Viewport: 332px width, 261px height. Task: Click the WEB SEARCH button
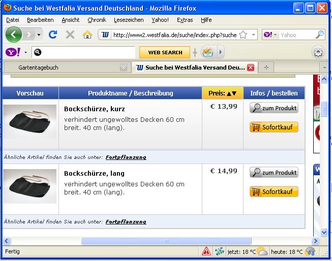(x=165, y=52)
